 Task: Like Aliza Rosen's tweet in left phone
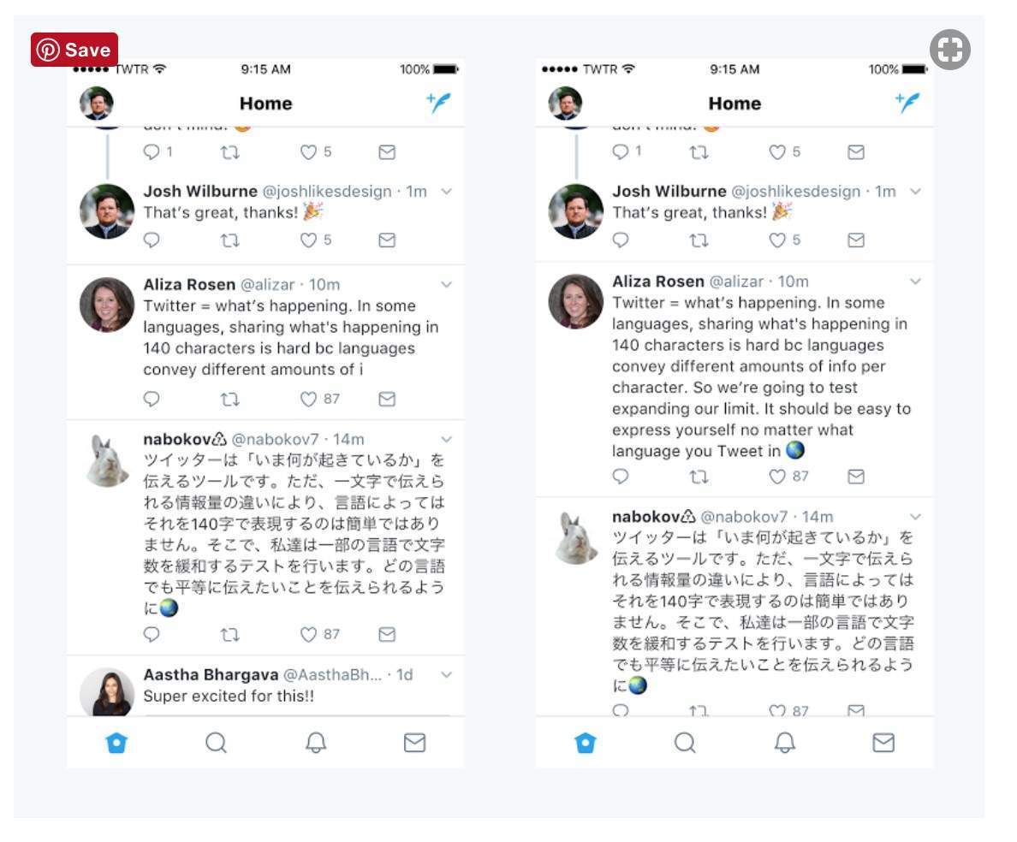tap(309, 399)
